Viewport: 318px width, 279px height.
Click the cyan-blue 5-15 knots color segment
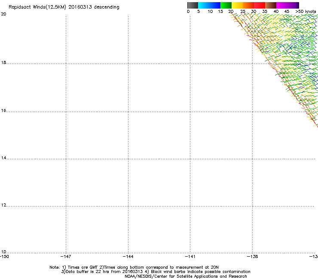tap(209, 5)
